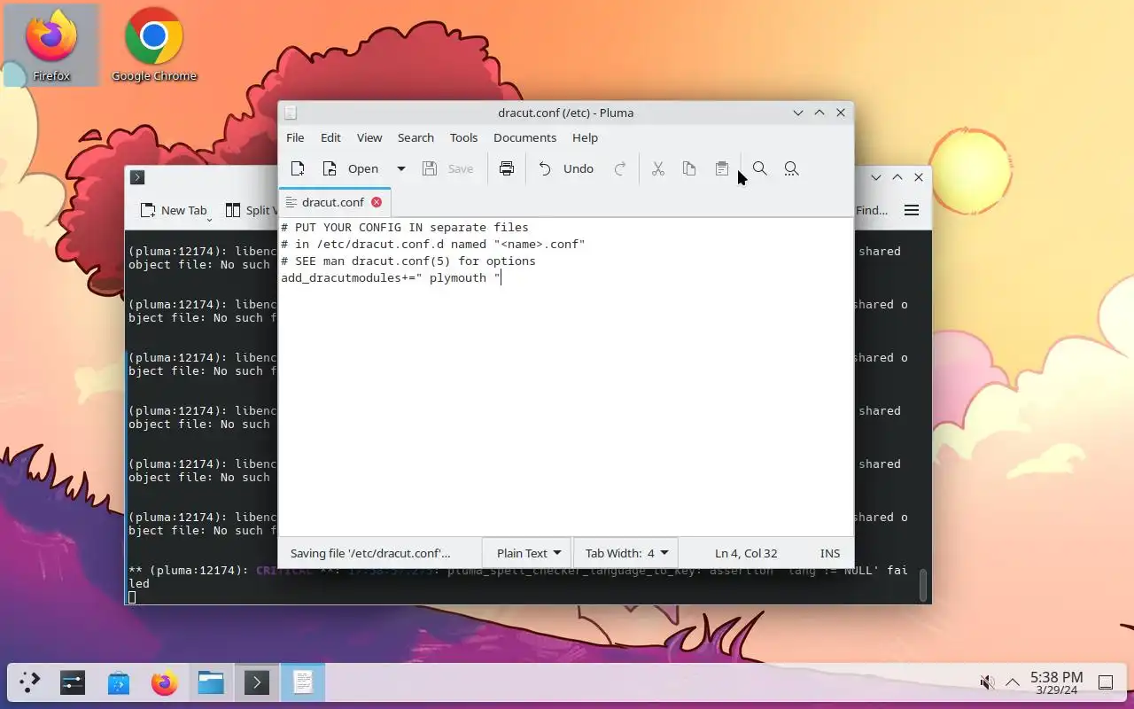The image size is (1134, 709).
Task: Open the terminal hamburger menu
Action: click(x=912, y=210)
